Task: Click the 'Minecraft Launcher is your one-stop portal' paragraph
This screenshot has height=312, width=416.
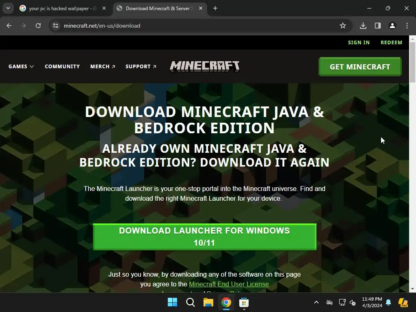Action: (205, 193)
